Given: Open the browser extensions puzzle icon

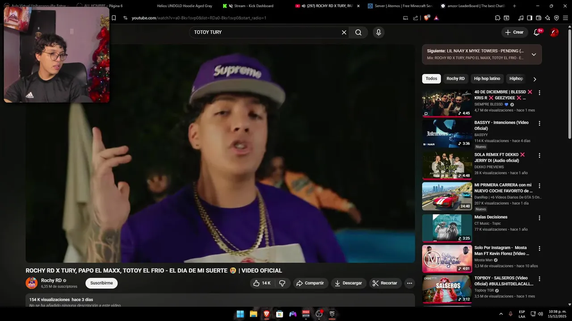Looking at the screenshot, I should pos(497,18).
